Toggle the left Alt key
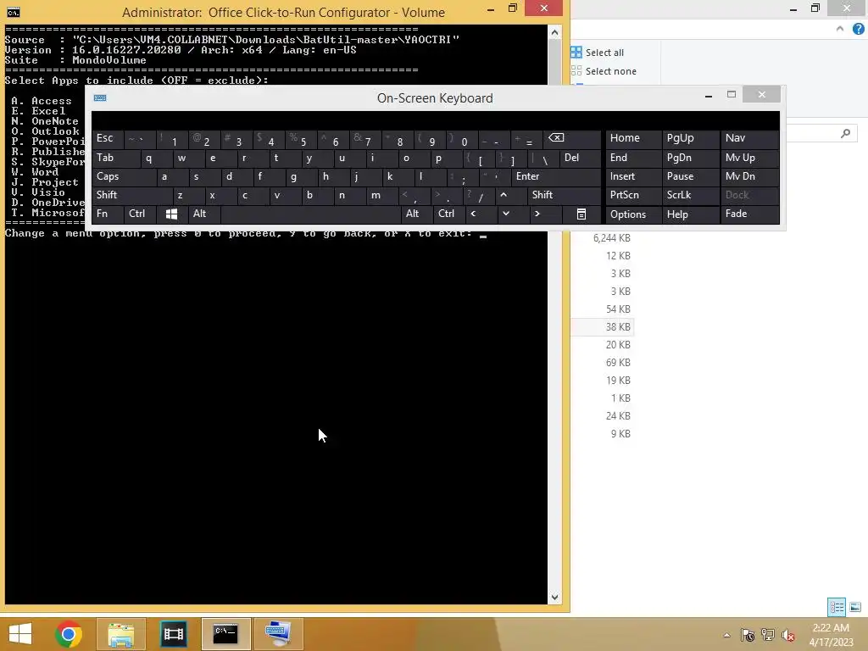This screenshot has width=868, height=651. [x=203, y=214]
